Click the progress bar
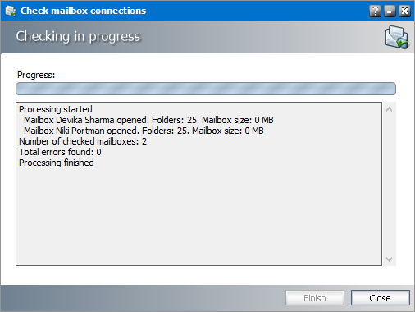The width and height of the screenshot is (415, 312). pos(206,89)
